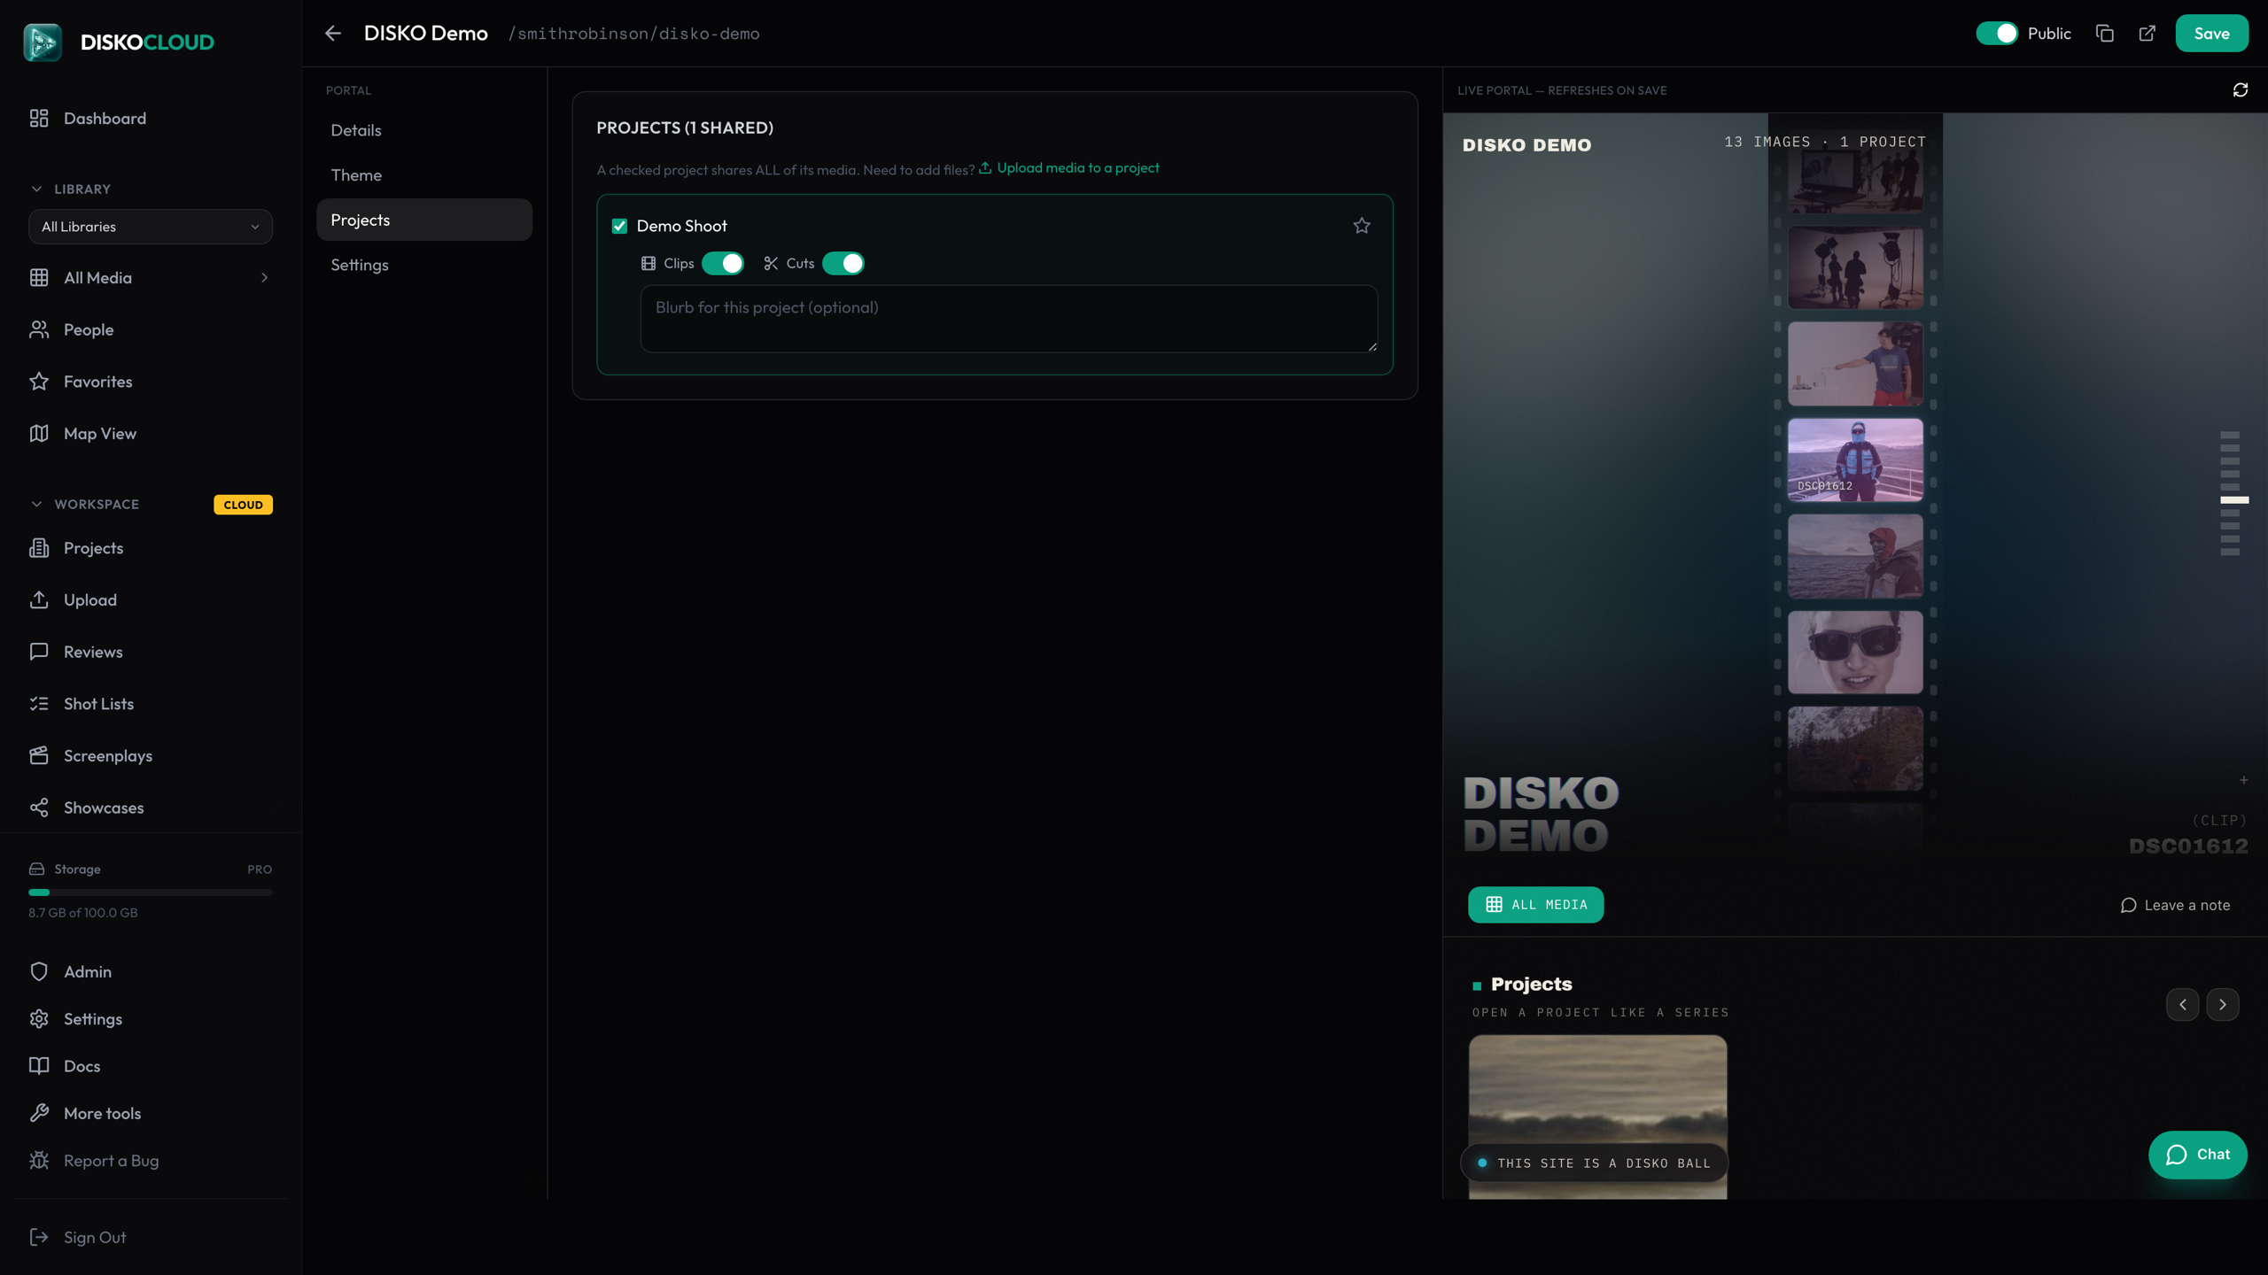Open the portal Settings tab
Image resolution: width=2268 pixels, height=1275 pixels.
pyautogui.click(x=424, y=265)
